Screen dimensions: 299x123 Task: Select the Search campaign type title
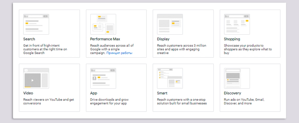(x=29, y=39)
